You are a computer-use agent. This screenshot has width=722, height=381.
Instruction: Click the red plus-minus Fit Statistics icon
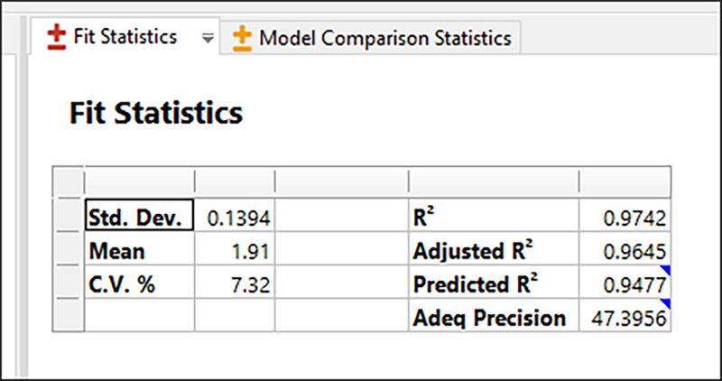56,38
